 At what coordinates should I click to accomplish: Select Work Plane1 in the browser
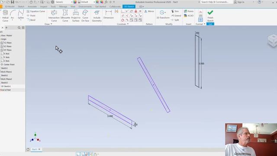point(6,72)
